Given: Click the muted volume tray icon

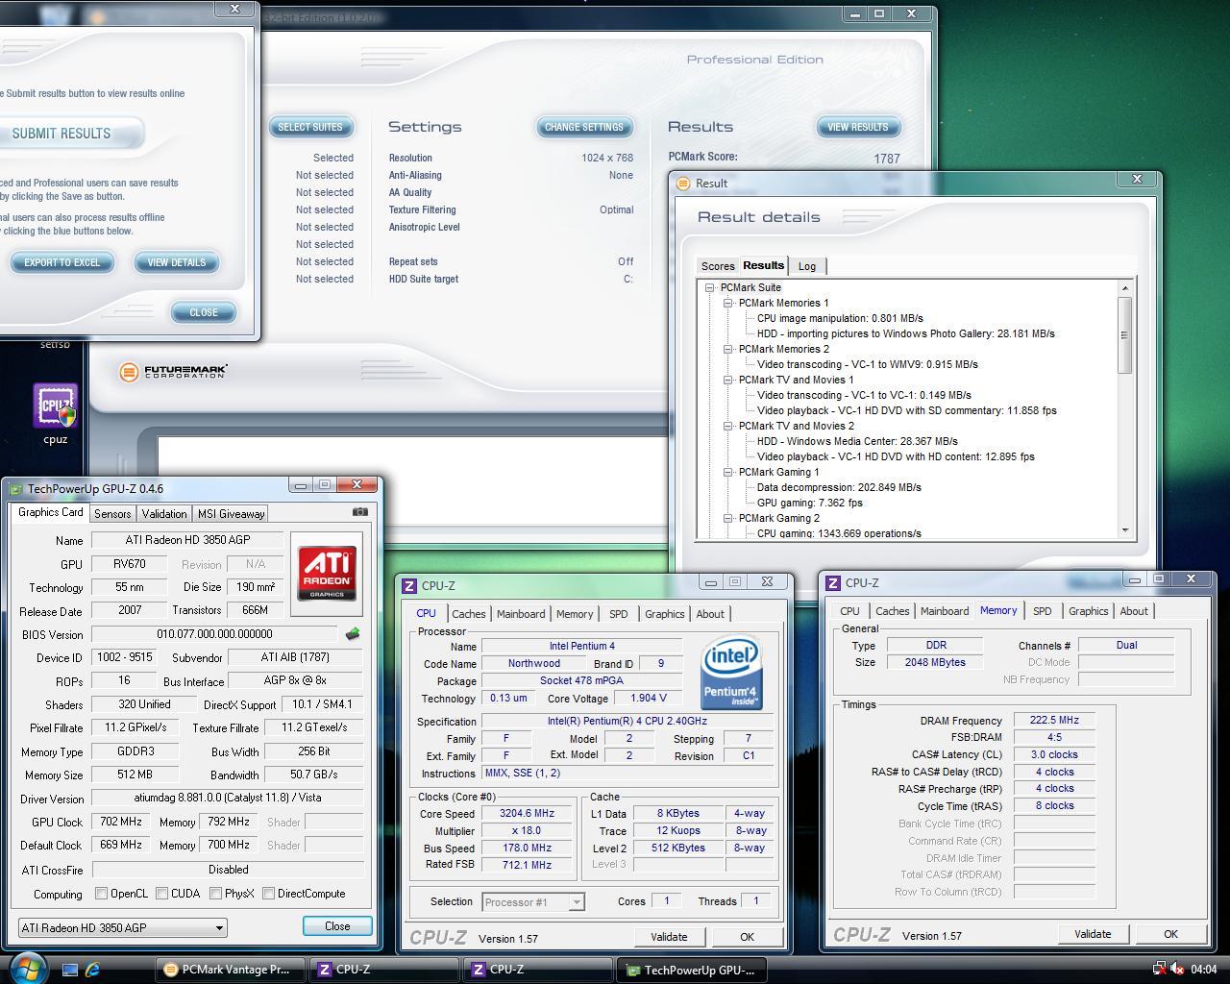Looking at the screenshot, I should click(1177, 969).
